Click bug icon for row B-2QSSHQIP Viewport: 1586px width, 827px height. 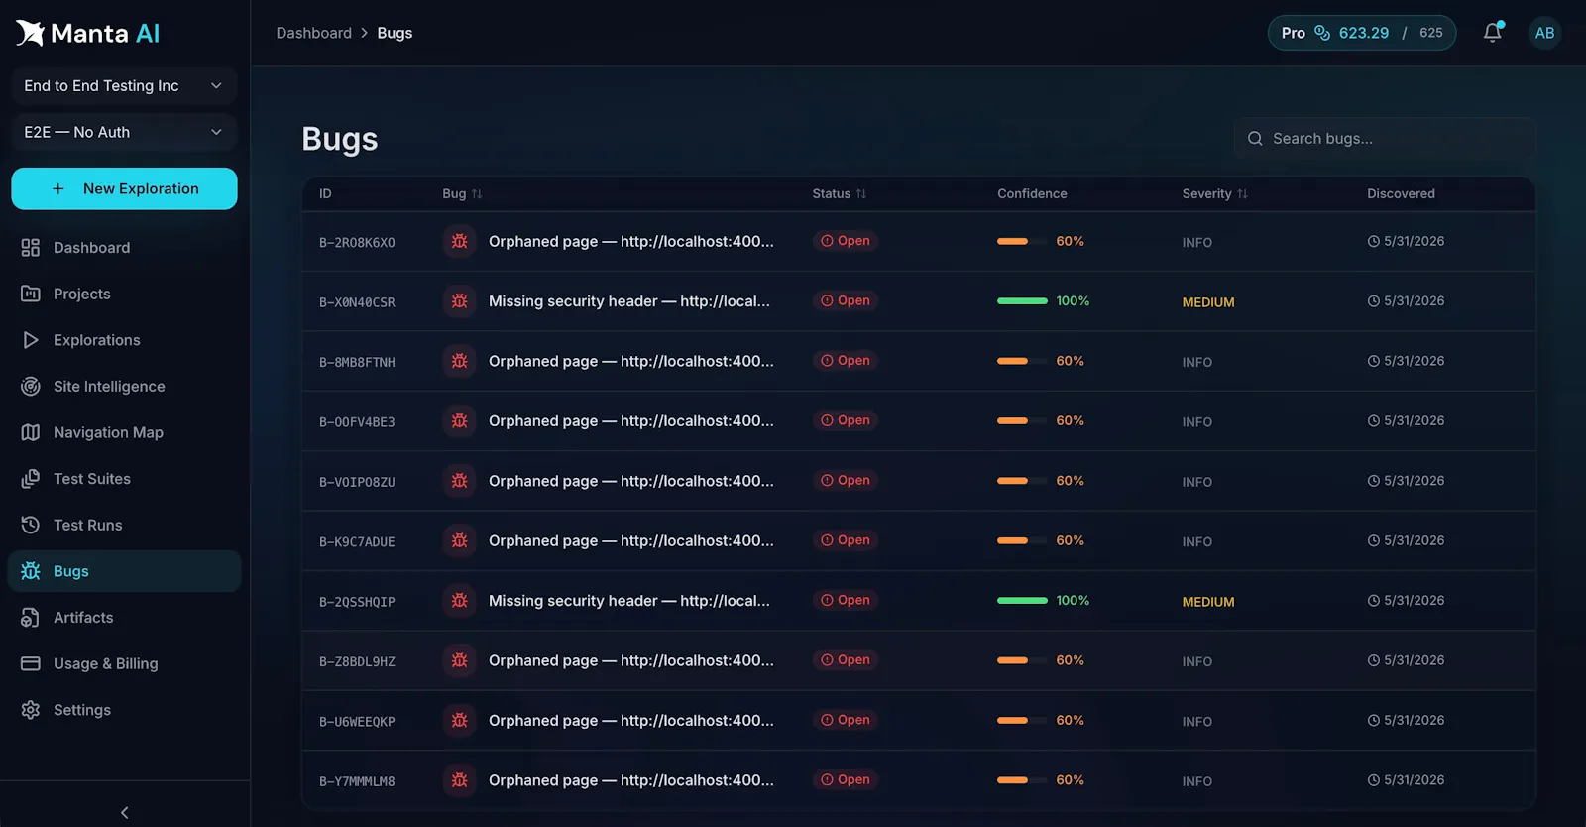coord(460,600)
